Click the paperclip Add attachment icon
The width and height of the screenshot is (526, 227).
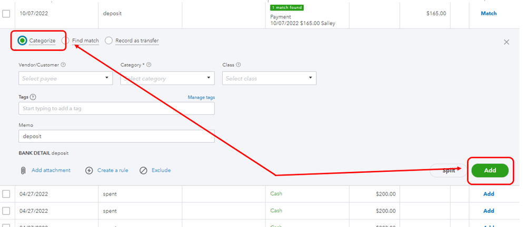click(x=23, y=170)
